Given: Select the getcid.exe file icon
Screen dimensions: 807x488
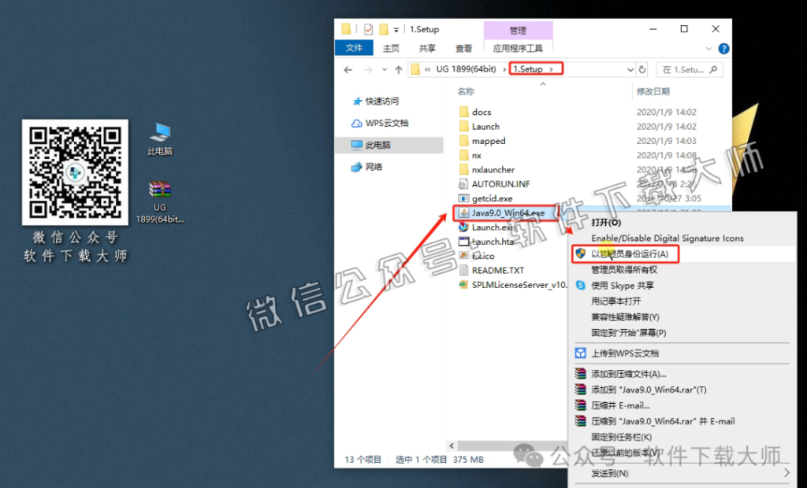Looking at the screenshot, I should tap(463, 198).
